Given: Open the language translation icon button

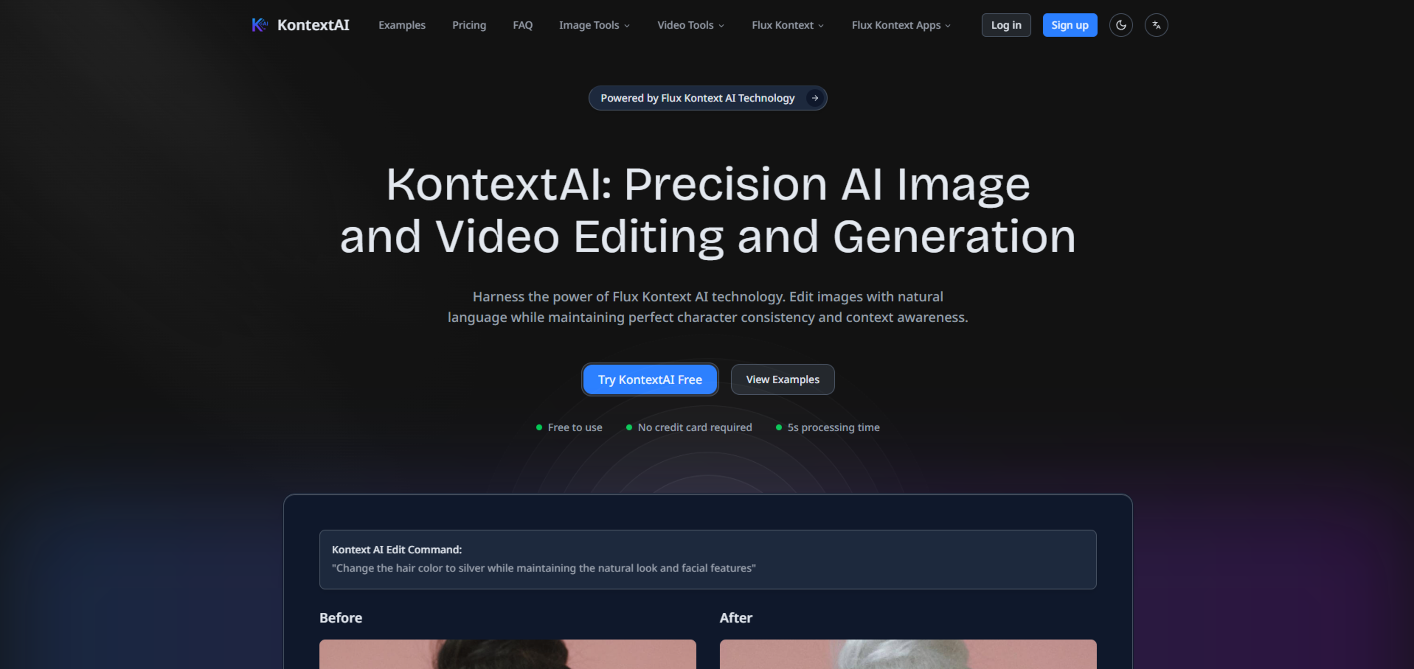Looking at the screenshot, I should click(x=1156, y=25).
